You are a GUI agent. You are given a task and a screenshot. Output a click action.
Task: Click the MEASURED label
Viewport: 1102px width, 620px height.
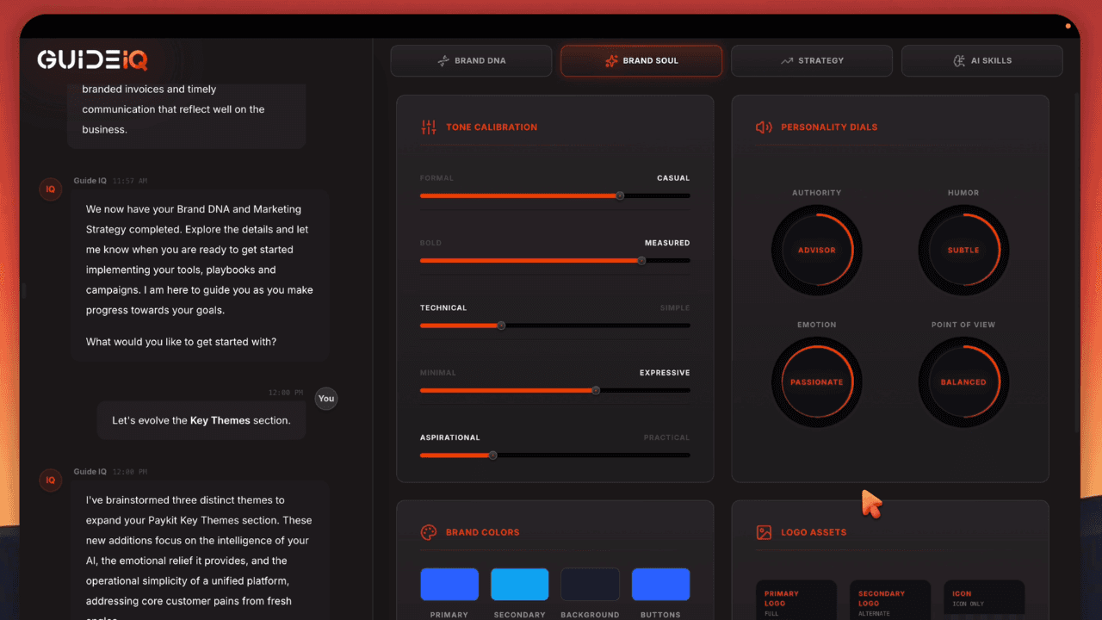(667, 243)
